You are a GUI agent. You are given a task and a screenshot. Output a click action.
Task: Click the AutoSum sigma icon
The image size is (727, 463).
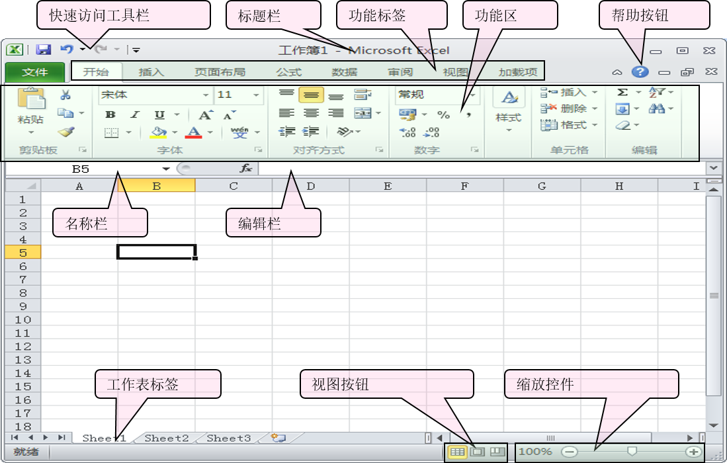[x=622, y=93]
